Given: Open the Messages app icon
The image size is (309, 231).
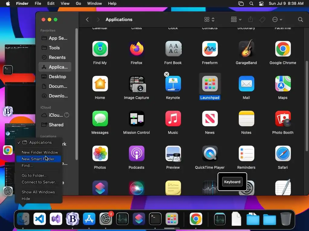Looking at the screenshot, I should pyautogui.click(x=100, y=119).
